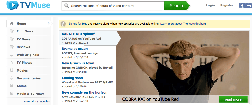Image resolution: width=252 pixels, height=105 pixels.
Task: Click 'ADRIFT, love and courage' text
Action: (x=80, y=53)
